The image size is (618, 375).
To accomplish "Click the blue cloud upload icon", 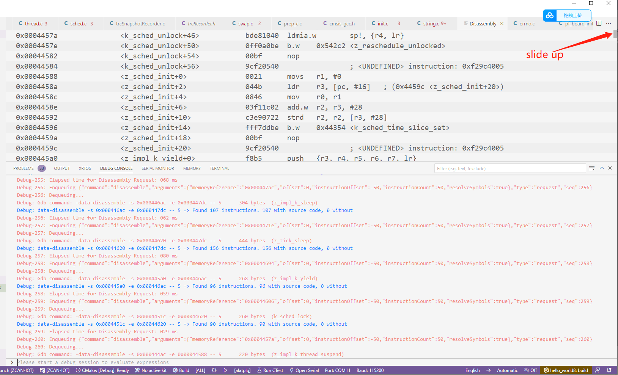I will (550, 16).
